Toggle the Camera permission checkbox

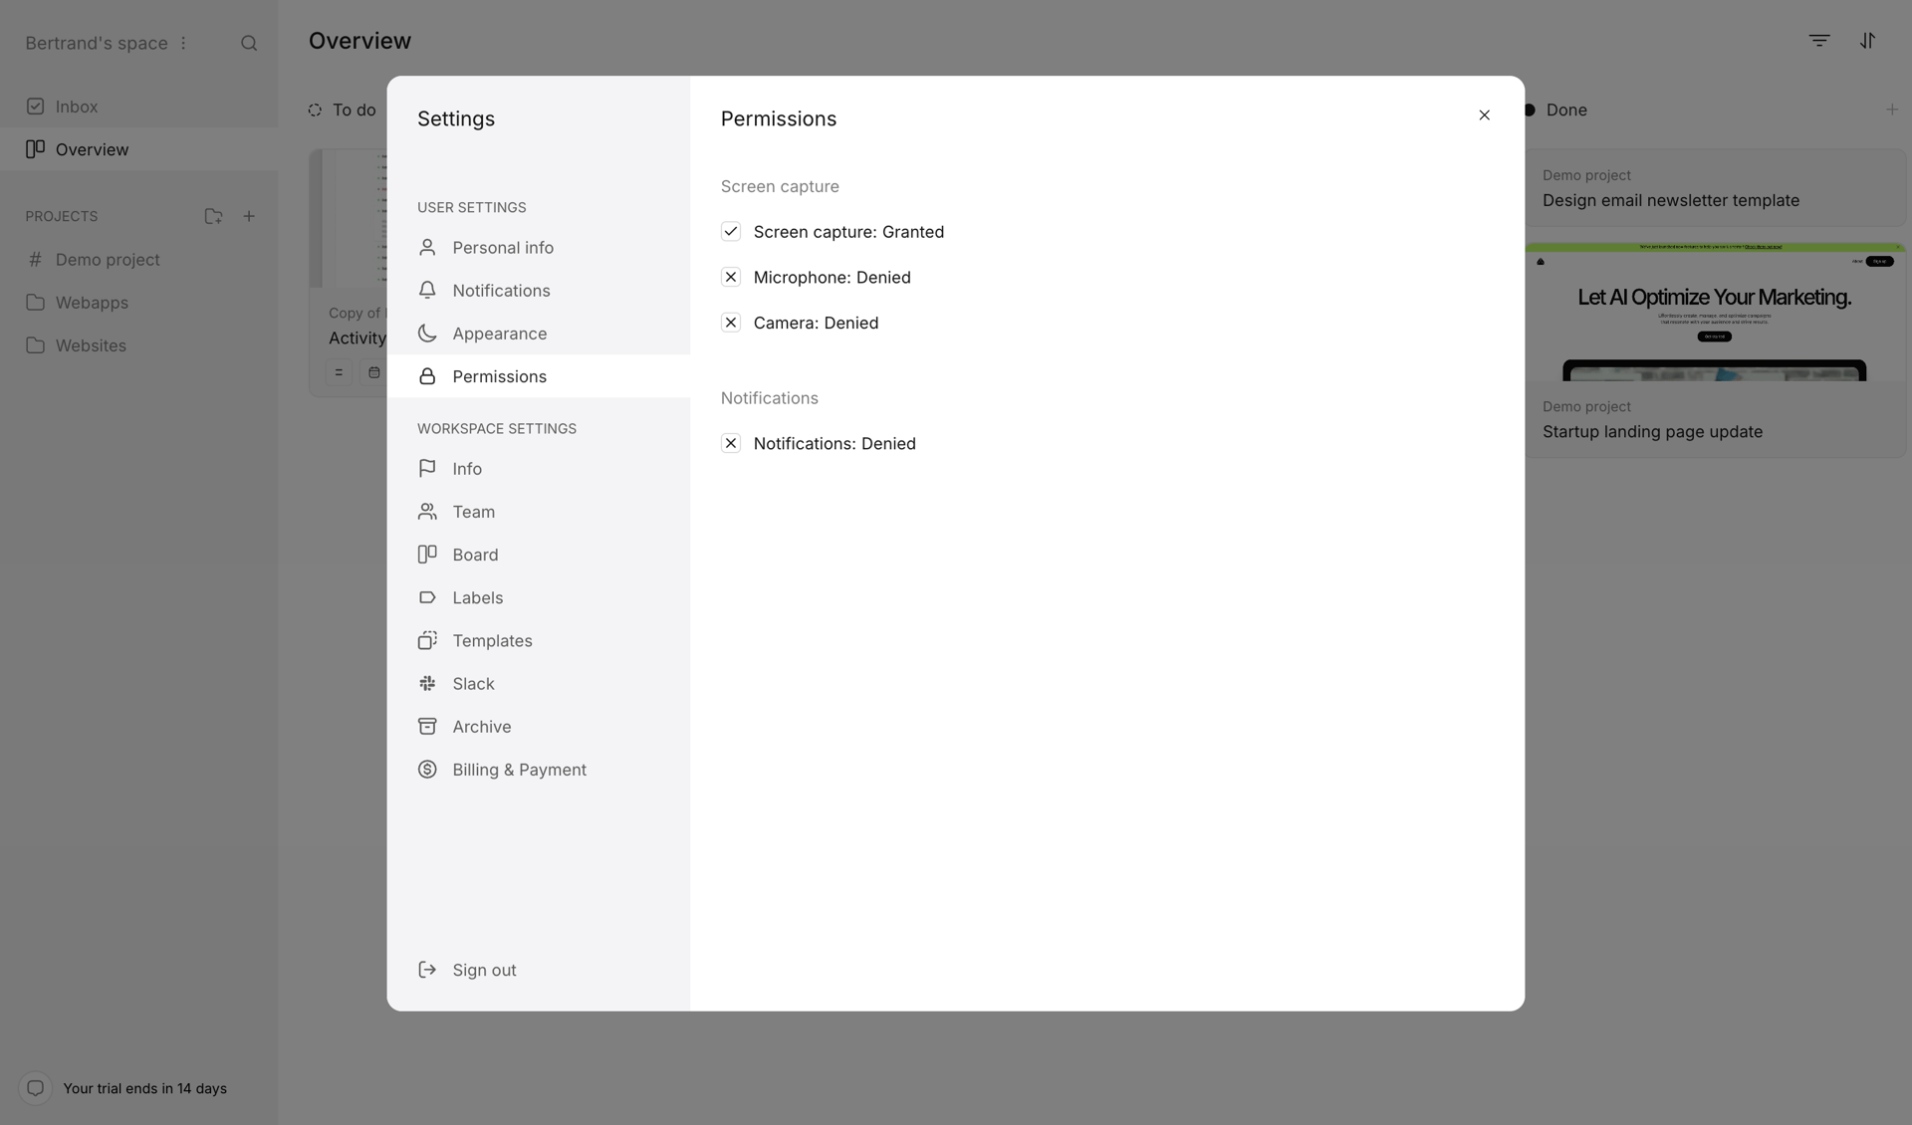(x=731, y=323)
